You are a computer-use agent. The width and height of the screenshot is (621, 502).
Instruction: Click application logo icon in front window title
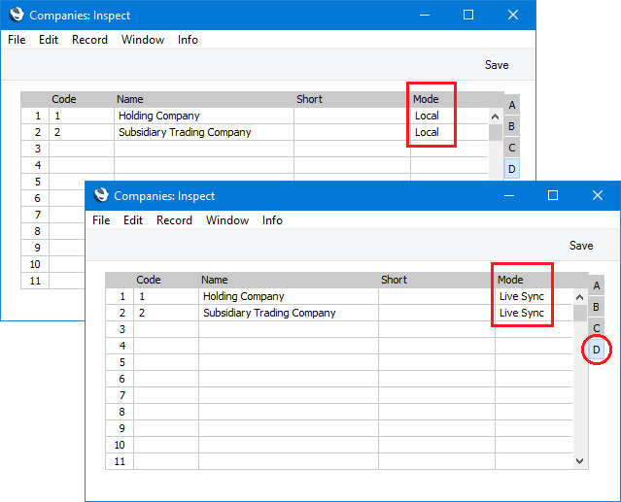point(101,195)
